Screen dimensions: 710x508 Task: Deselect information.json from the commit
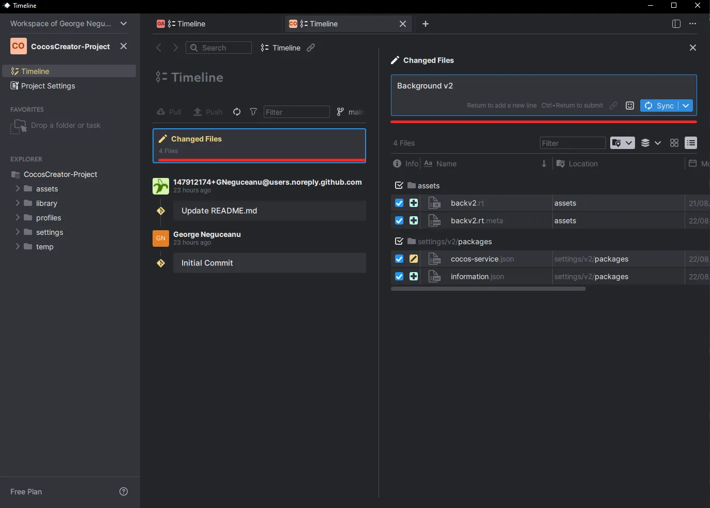(x=399, y=276)
